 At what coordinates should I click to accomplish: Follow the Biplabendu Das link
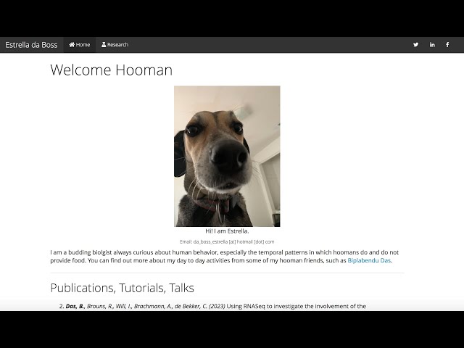point(369,260)
